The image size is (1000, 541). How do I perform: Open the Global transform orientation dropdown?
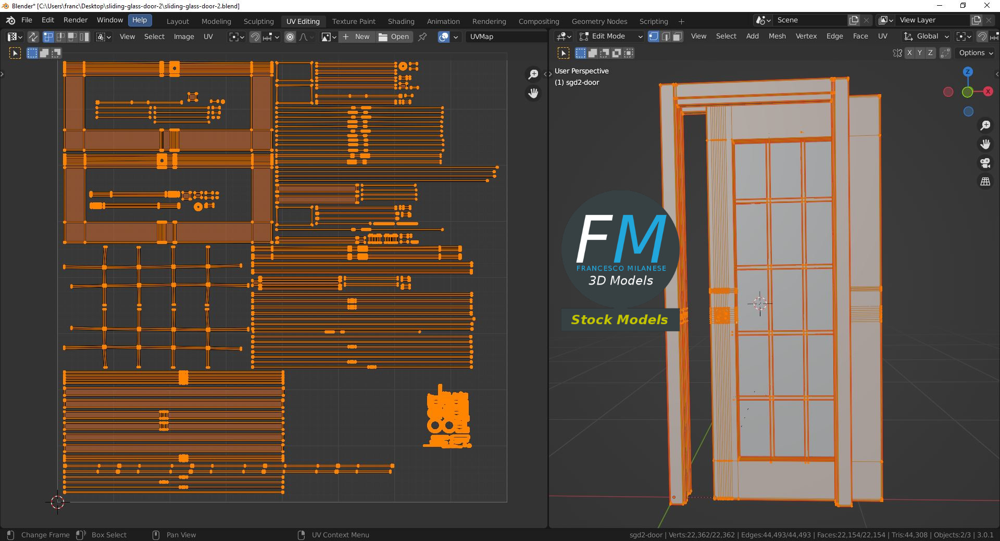point(926,36)
